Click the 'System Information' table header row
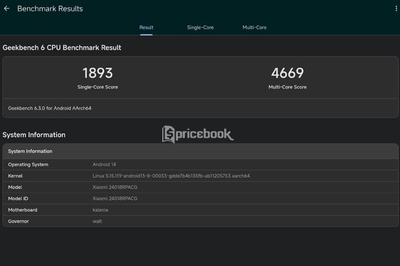Screen dimensions: 400x266 point(200,151)
